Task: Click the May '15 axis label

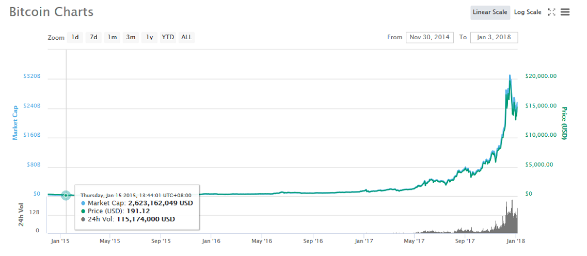Action: 110,242
